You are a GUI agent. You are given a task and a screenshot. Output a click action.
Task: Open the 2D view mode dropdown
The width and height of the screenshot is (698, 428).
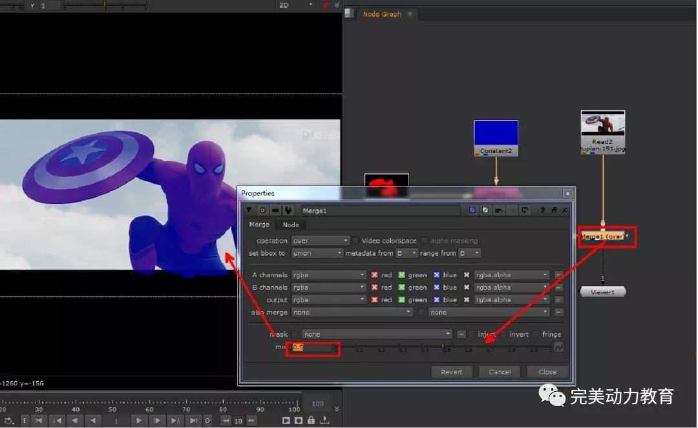[295, 5]
